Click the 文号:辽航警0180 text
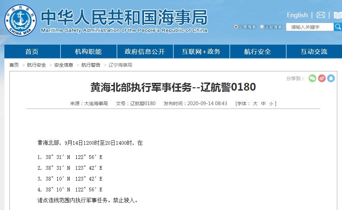 [x=136, y=103]
